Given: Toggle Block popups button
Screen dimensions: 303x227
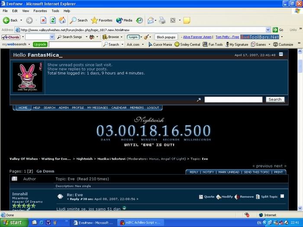Looking at the screenshot, I should tap(166, 37).
